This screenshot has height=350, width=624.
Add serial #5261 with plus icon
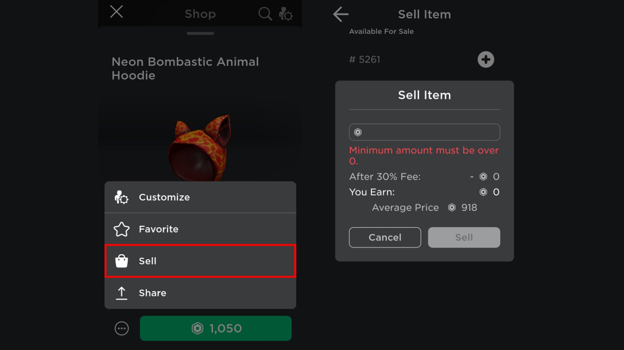(486, 59)
